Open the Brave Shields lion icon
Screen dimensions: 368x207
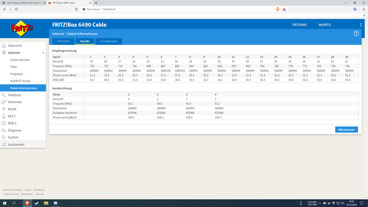[x=278, y=9]
